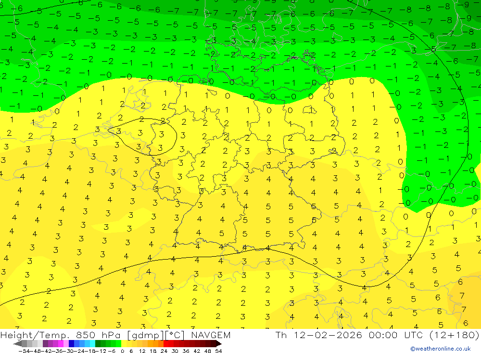Click the dark maroon right arrow end of the scale
Screen dimensions: 481x353
click(x=218, y=343)
